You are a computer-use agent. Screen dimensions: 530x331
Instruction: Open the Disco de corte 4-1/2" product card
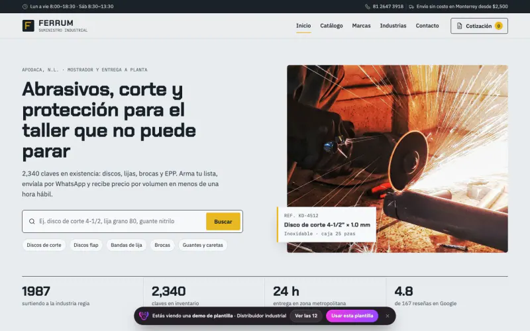[327, 224]
